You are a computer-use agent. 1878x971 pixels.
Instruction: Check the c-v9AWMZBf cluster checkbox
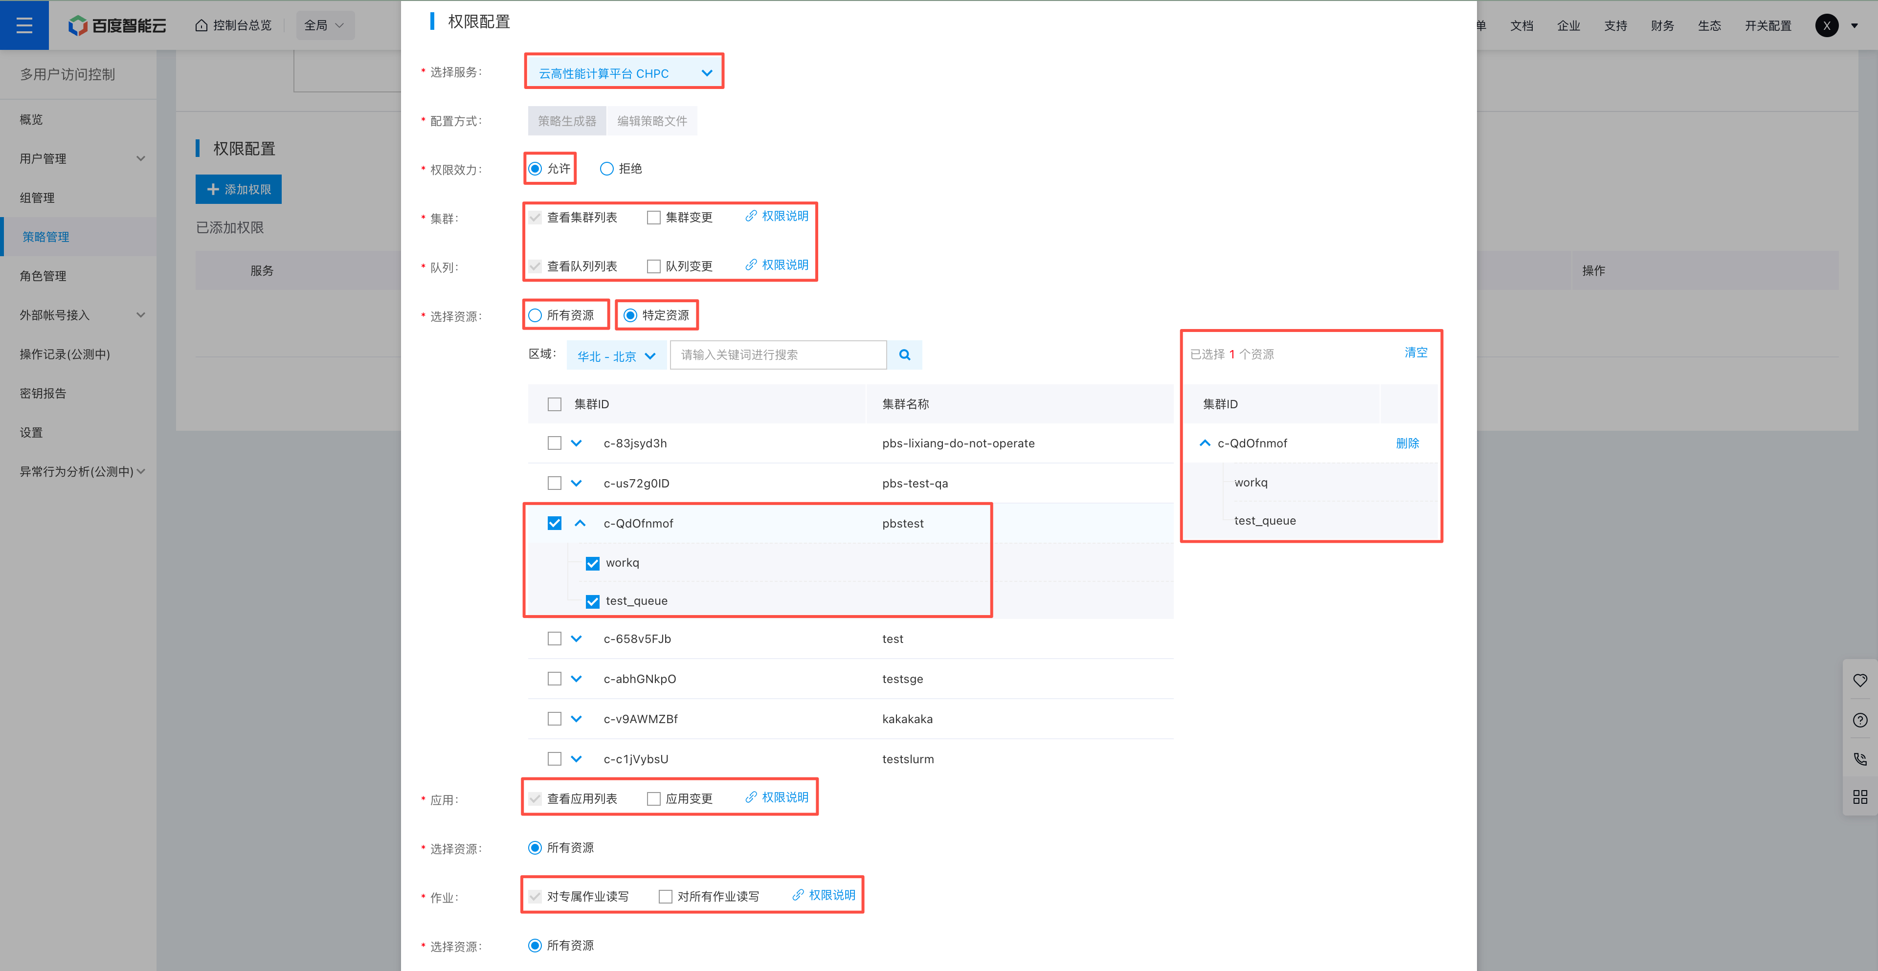click(555, 719)
